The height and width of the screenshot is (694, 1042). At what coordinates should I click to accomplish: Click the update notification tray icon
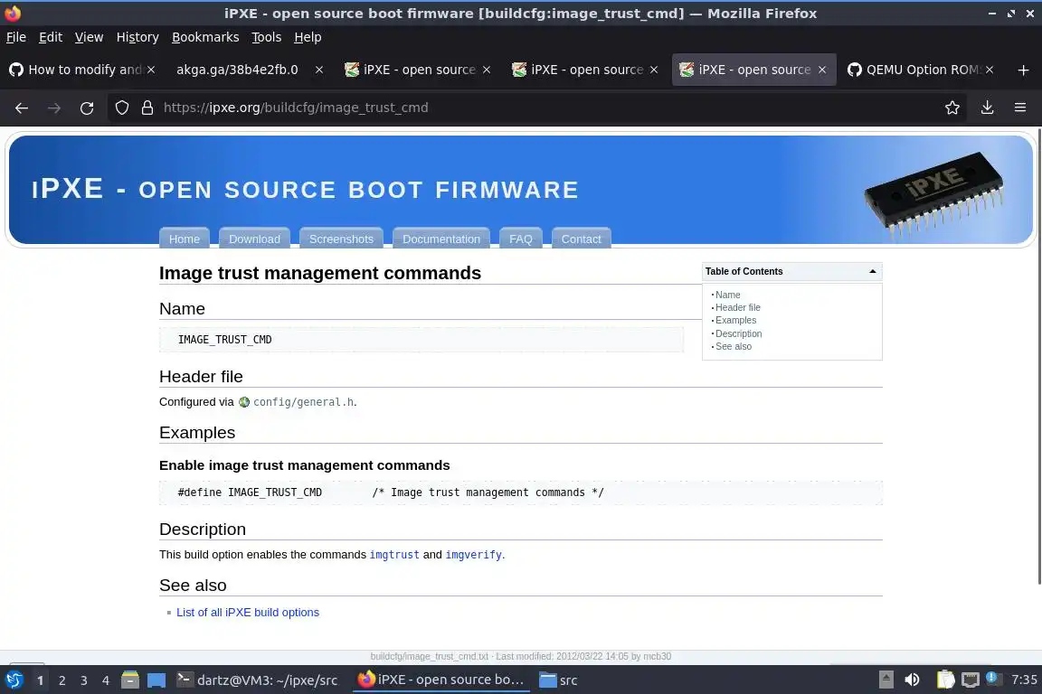(x=992, y=678)
